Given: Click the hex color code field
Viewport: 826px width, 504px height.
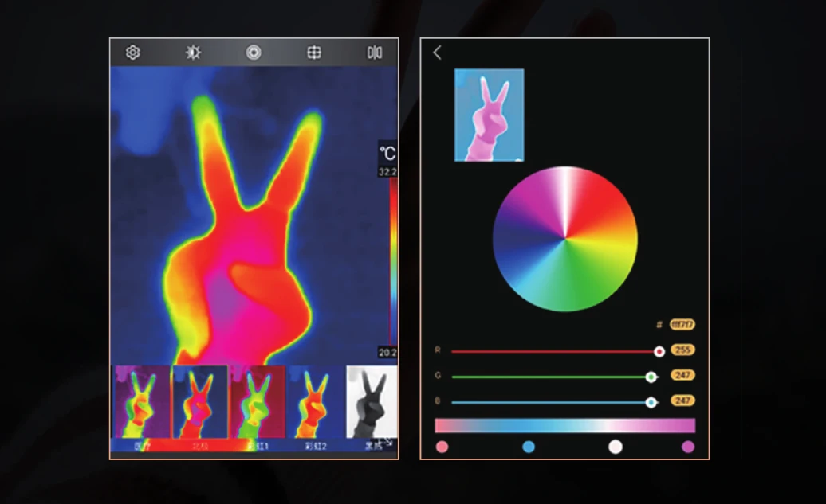Looking at the screenshot, I should click(x=682, y=324).
